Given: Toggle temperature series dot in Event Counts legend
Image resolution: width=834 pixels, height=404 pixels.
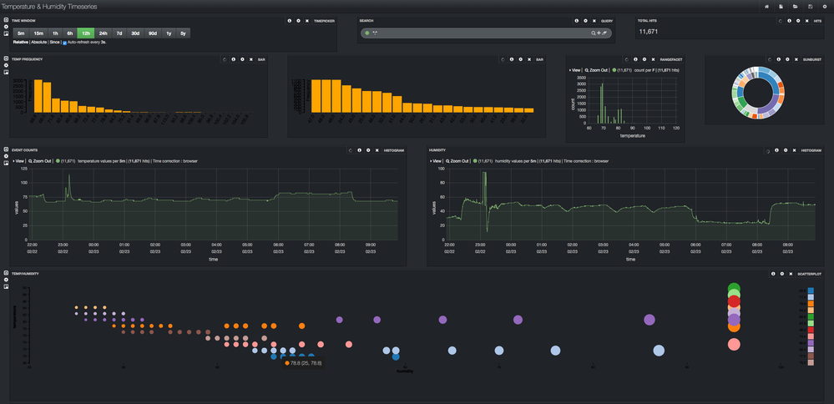Looking at the screenshot, I should (x=59, y=160).
